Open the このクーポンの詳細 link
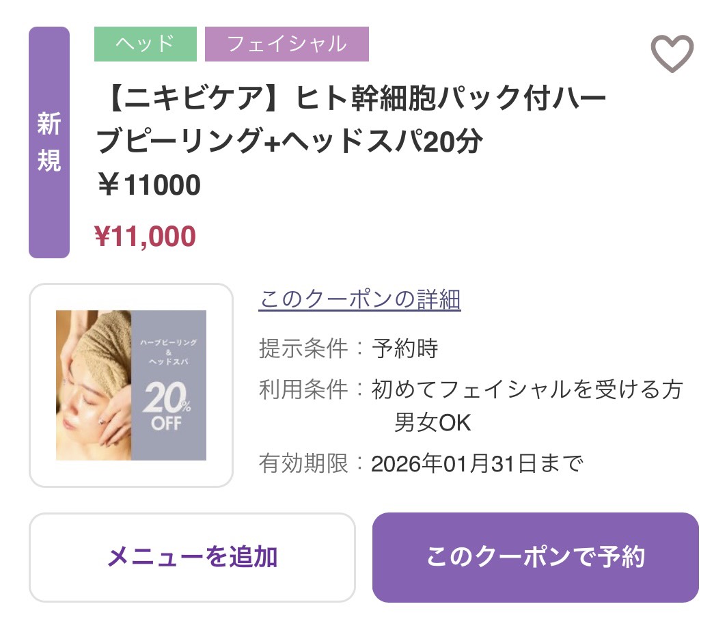 tap(359, 299)
